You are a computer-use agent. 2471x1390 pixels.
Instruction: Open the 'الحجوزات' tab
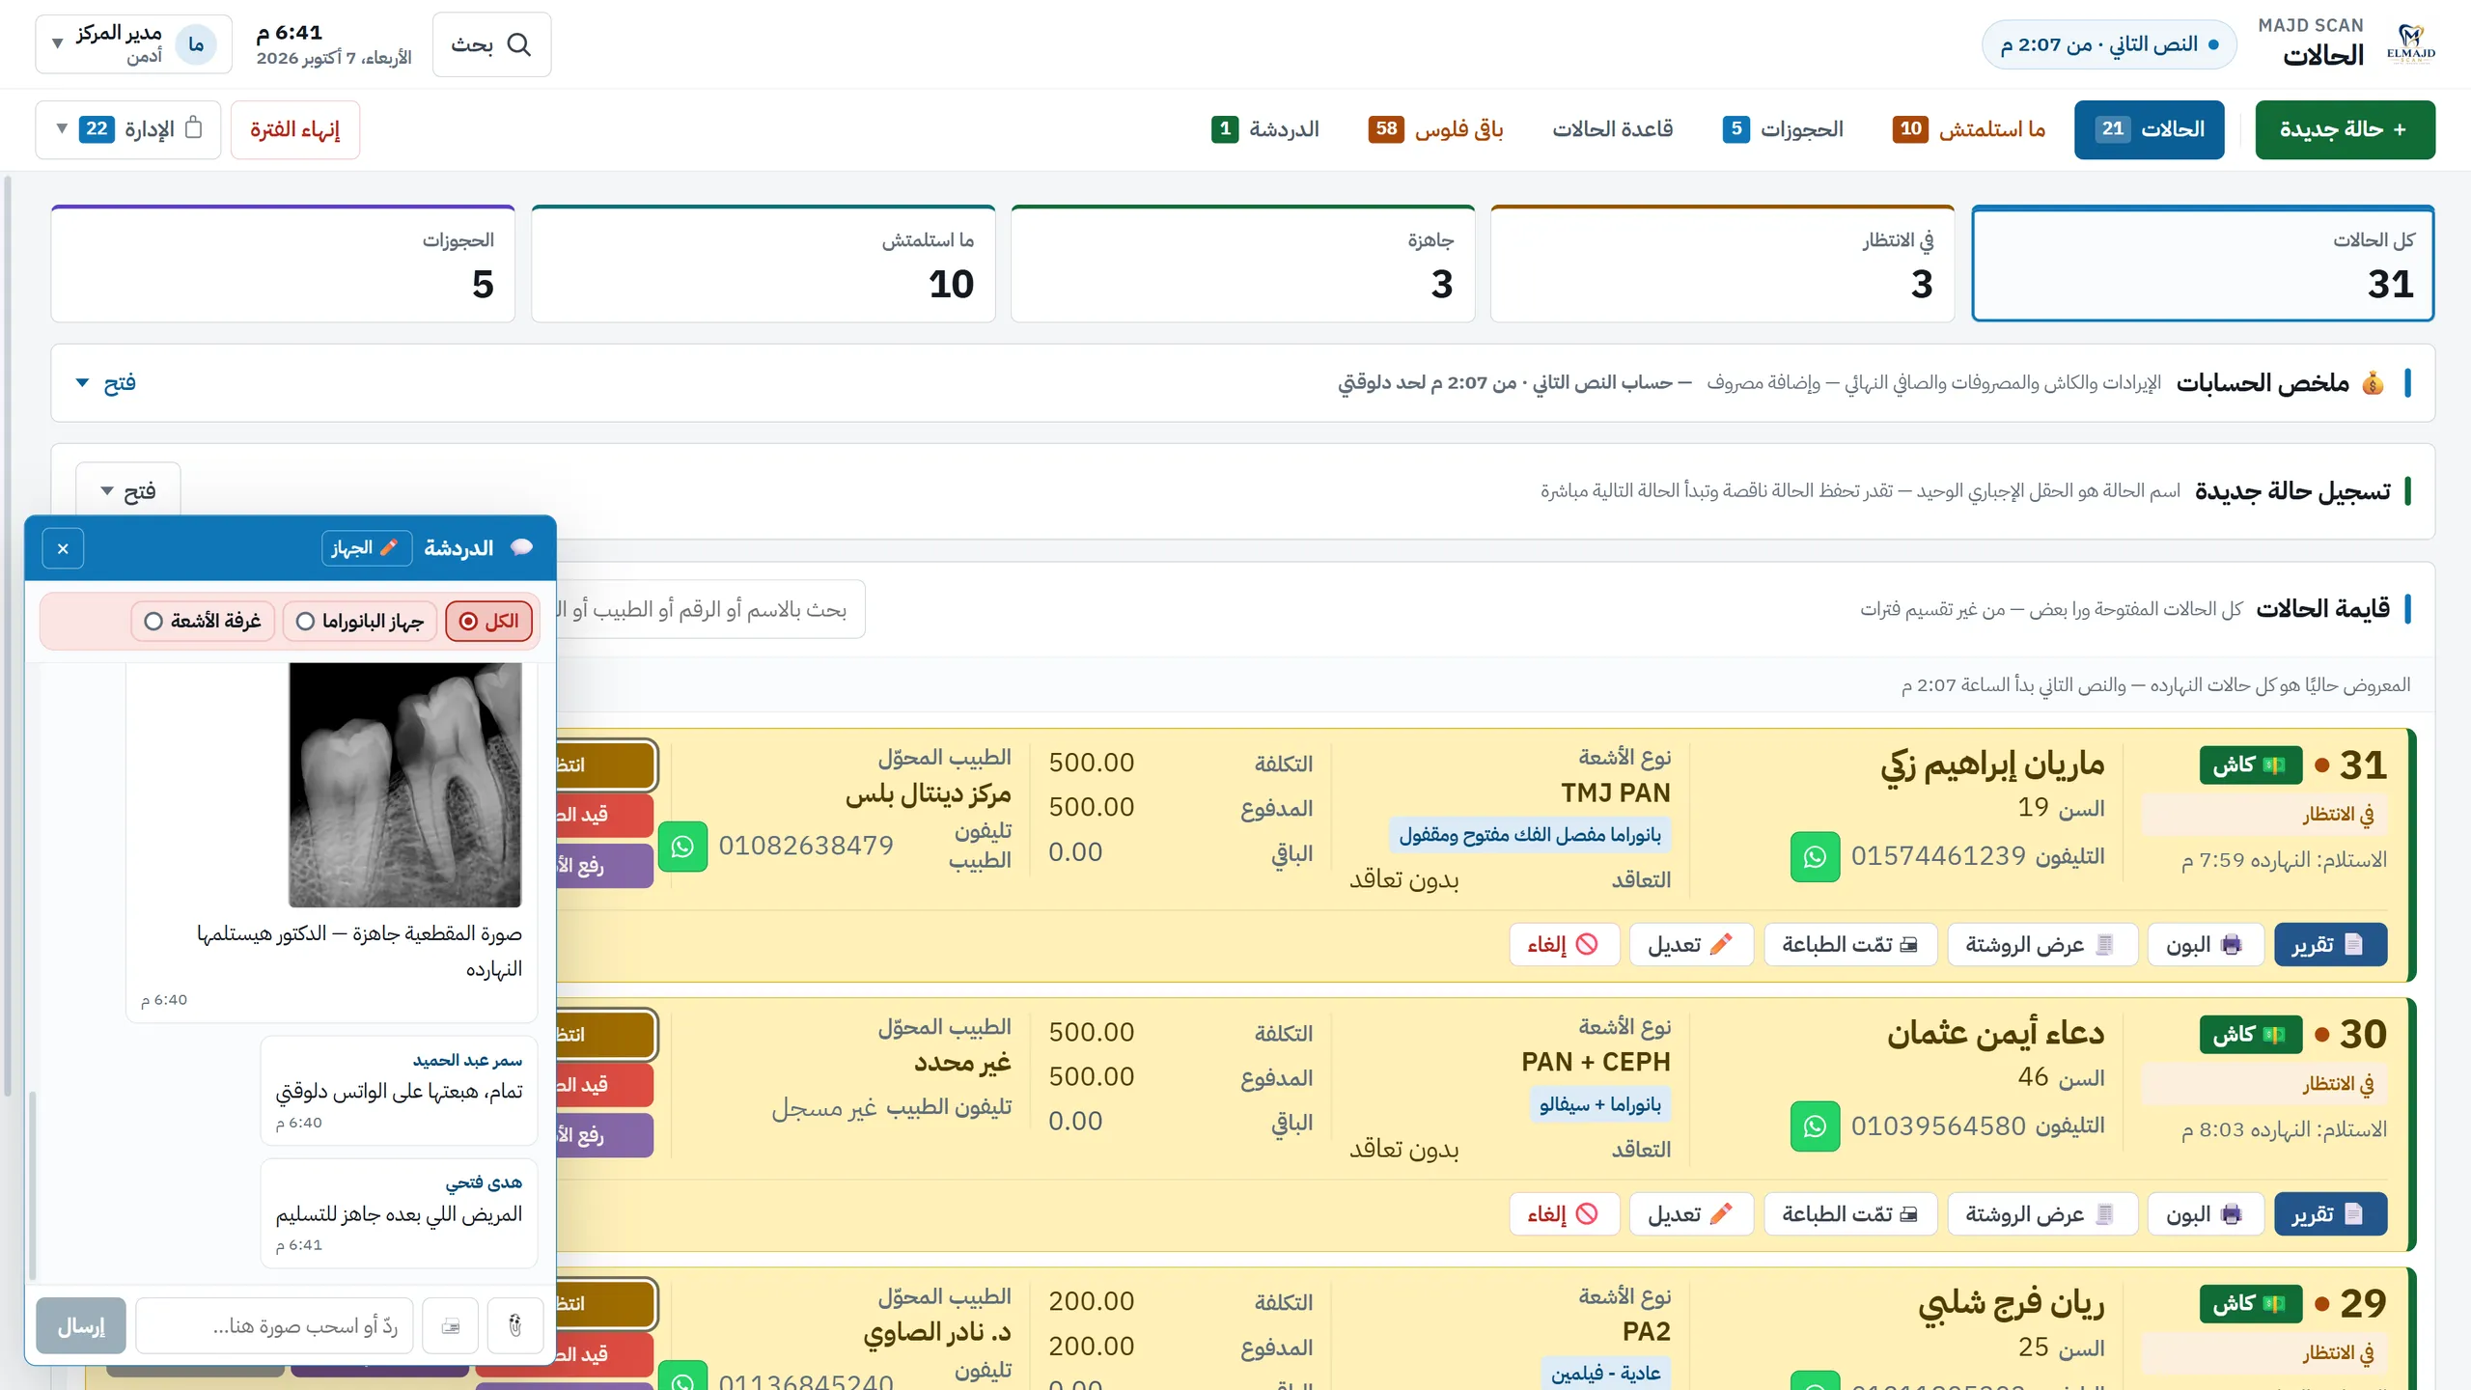[1783, 129]
